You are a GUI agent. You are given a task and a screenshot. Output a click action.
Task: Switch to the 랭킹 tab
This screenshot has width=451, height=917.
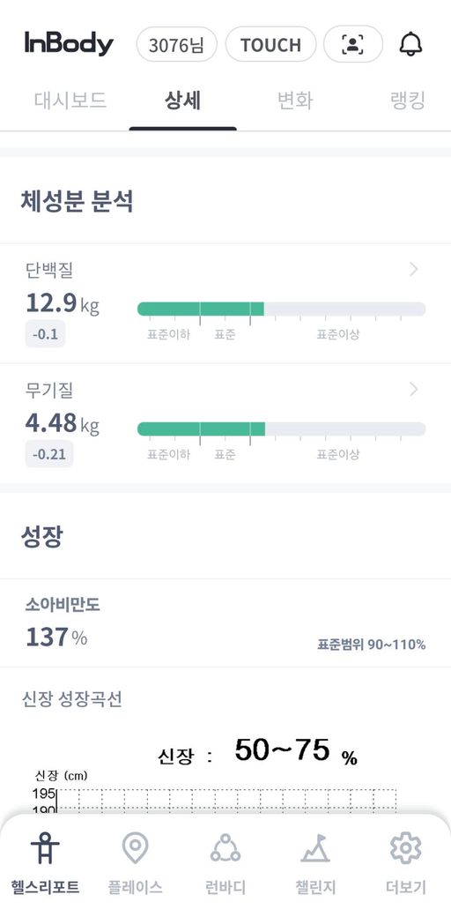(x=407, y=101)
